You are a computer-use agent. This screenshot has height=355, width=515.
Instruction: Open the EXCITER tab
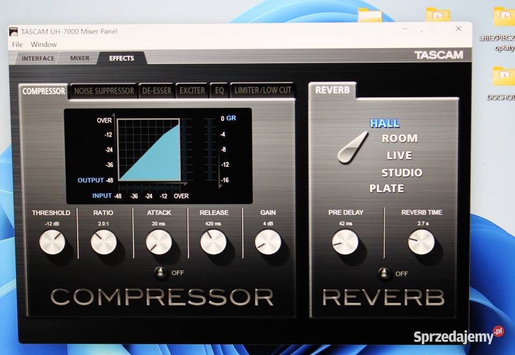[x=192, y=90]
